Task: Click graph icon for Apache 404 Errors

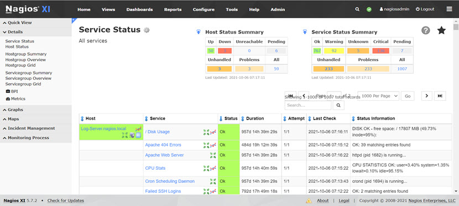Action: 213,145
